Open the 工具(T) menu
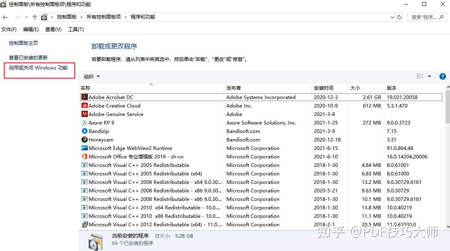Image resolution: width=450 pixels, height=251 pixels. tap(76, 29)
